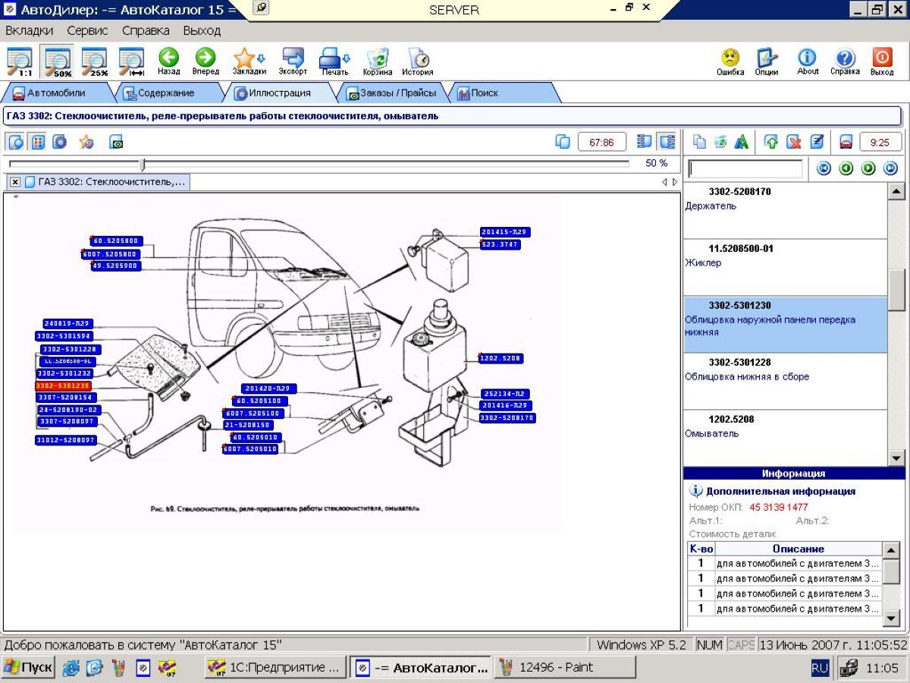Toggle fit-to-width zoom button

[x=132, y=61]
